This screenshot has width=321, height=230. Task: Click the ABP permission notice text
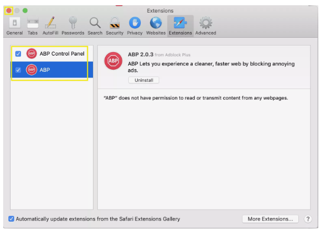coord(196,98)
